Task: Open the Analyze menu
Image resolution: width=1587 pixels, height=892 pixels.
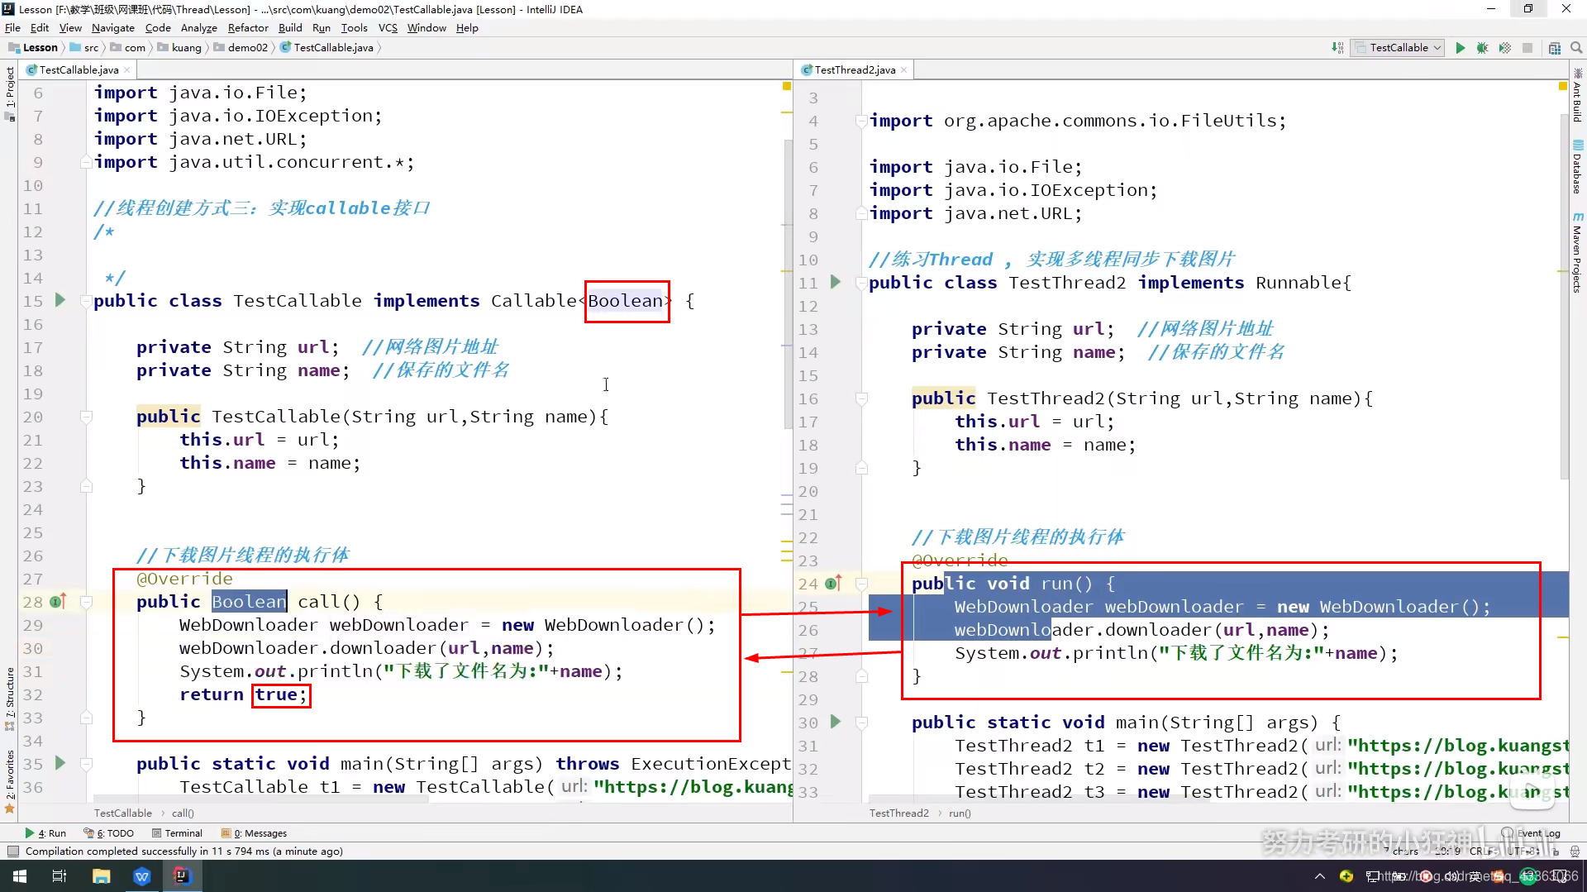Action: click(x=199, y=27)
